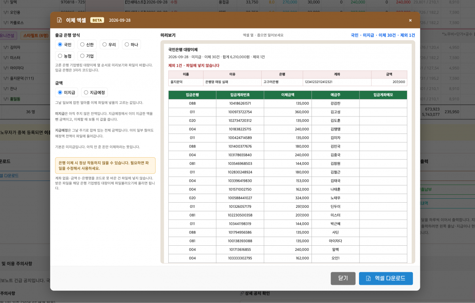Click the 이체금액 column header
Screen dimensions: 475x303
click(288, 95)
